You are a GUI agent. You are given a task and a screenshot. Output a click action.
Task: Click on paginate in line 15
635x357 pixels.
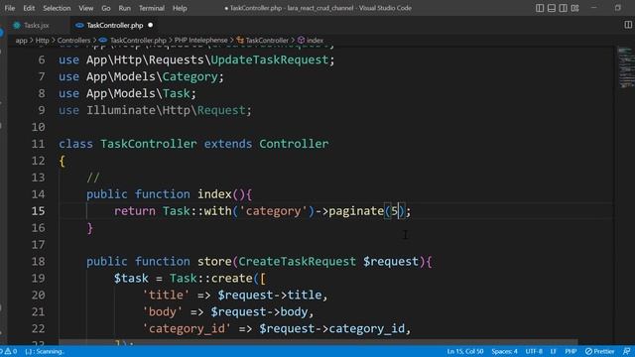356,211
